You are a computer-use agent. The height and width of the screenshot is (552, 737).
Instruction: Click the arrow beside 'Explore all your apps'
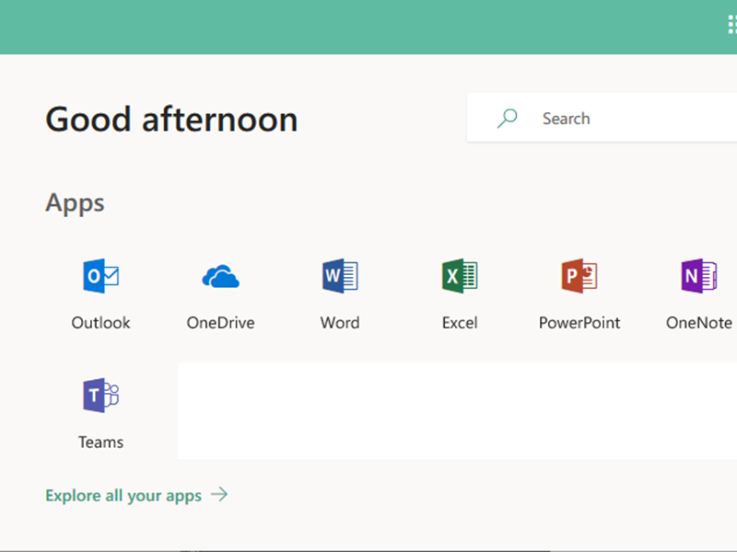219,495
